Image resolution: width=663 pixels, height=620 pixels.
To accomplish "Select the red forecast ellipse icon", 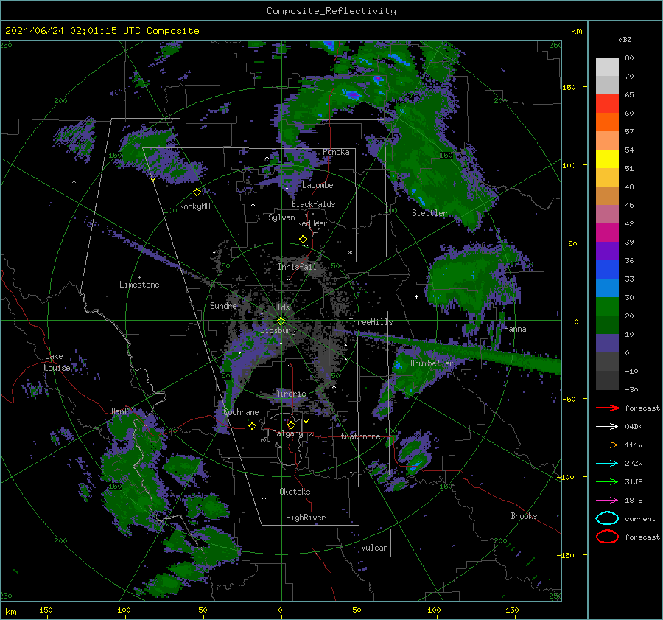I will pyautogui.click(x=607, y=537).
